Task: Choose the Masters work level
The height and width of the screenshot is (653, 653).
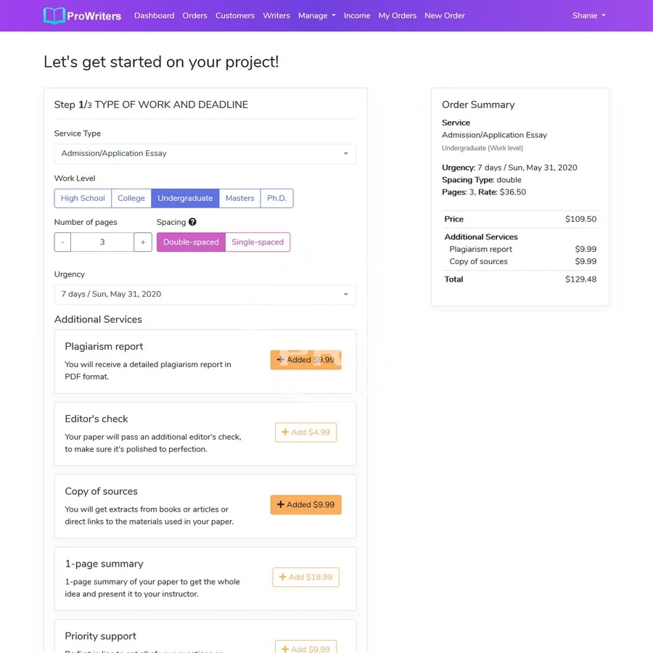Action: point(239,198)
